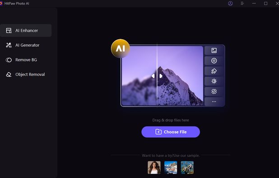
Task: Click the Choose File button
Action: click(x=171, y=132)
